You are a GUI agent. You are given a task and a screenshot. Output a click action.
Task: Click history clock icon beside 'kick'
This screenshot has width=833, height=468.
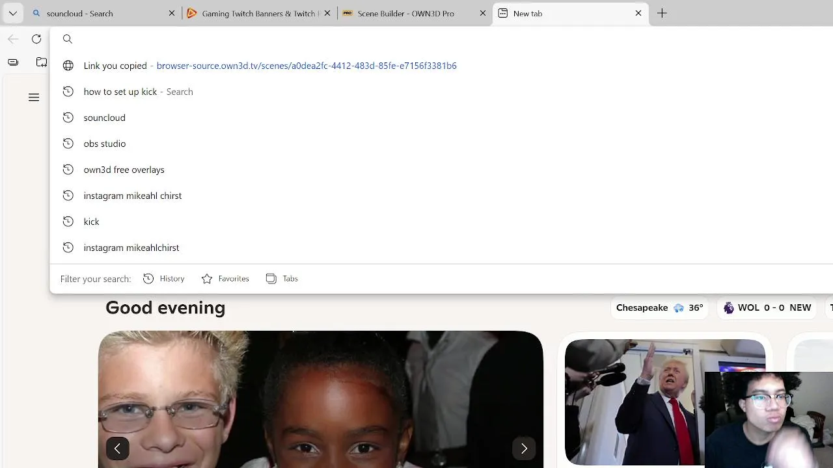click(68, 222)
